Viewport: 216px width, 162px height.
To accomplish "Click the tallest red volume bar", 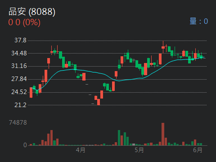I will [163, 134].
